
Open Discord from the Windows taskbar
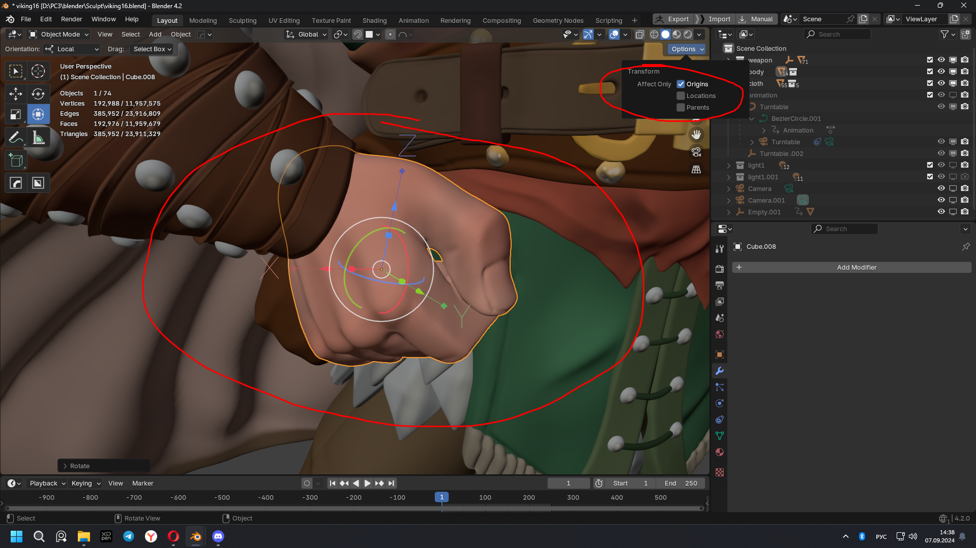click(218, 536)
